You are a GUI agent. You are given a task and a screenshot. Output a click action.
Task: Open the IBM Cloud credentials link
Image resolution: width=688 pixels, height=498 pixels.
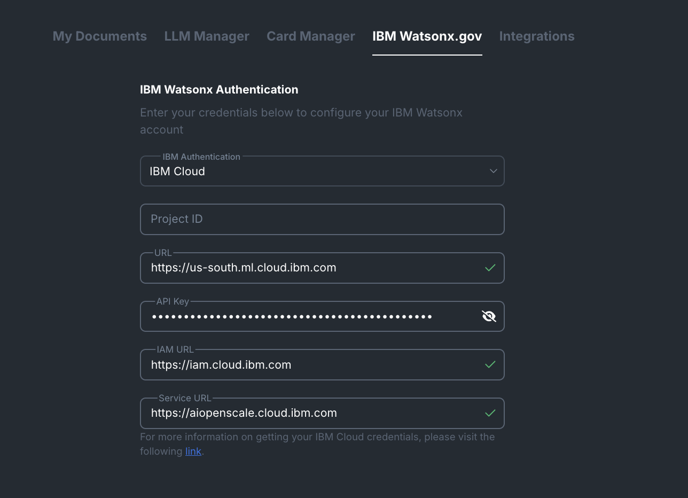coord(193,452)
